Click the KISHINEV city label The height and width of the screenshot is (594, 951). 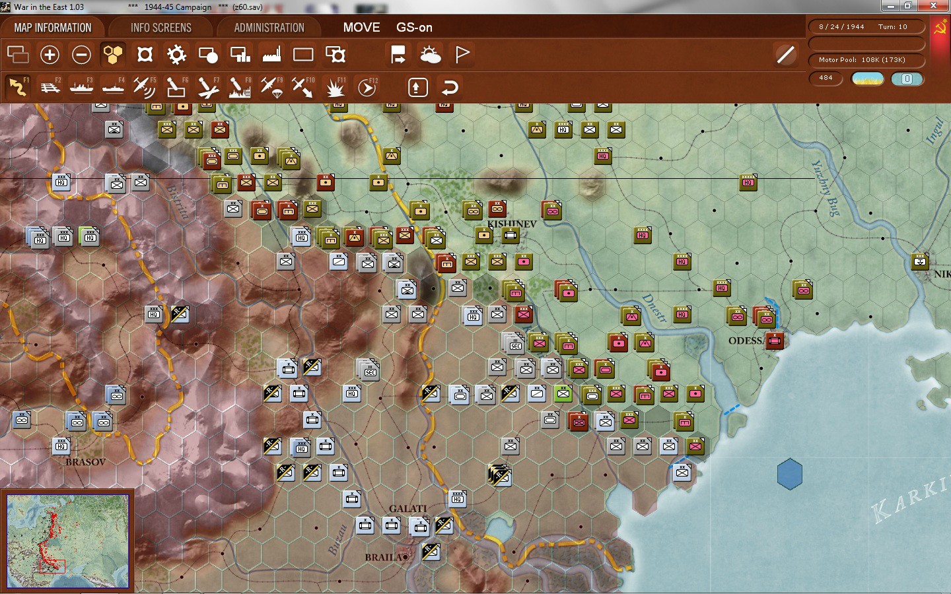click(512, 224)
